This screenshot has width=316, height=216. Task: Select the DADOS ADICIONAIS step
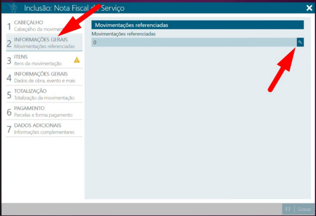tap(44, 129)
